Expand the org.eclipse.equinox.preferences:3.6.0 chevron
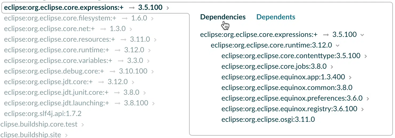This screenshot has height=138, width=395. [x=368, y=99]
